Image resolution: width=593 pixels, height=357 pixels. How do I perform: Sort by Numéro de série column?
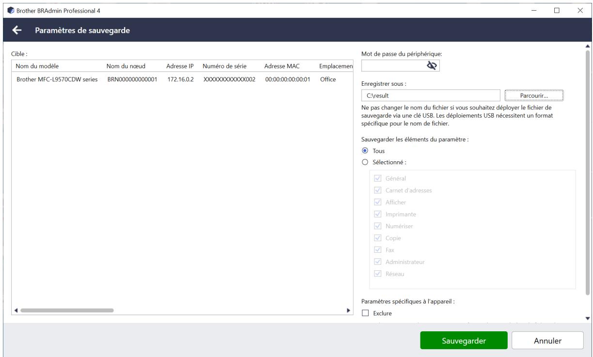(x=225, y=66)
